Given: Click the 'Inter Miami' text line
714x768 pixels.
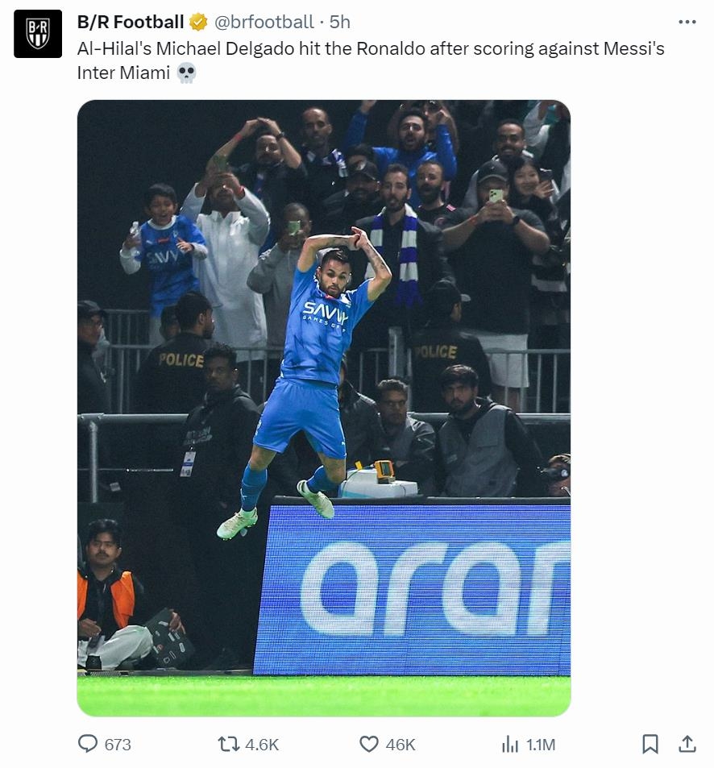Looking at the screenshot, I should (123, 73).
